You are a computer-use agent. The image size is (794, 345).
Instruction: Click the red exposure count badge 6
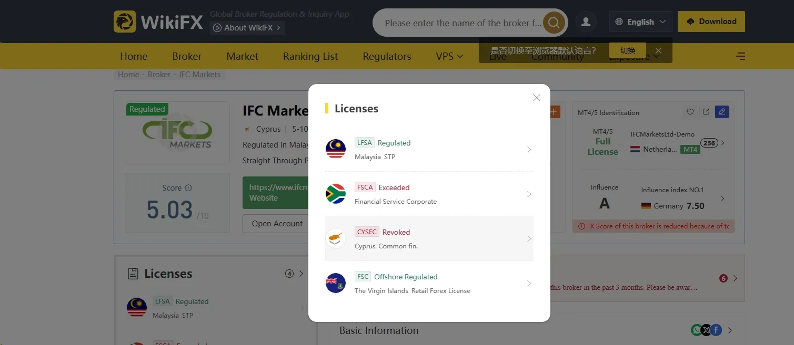click(x=723, y=278)
